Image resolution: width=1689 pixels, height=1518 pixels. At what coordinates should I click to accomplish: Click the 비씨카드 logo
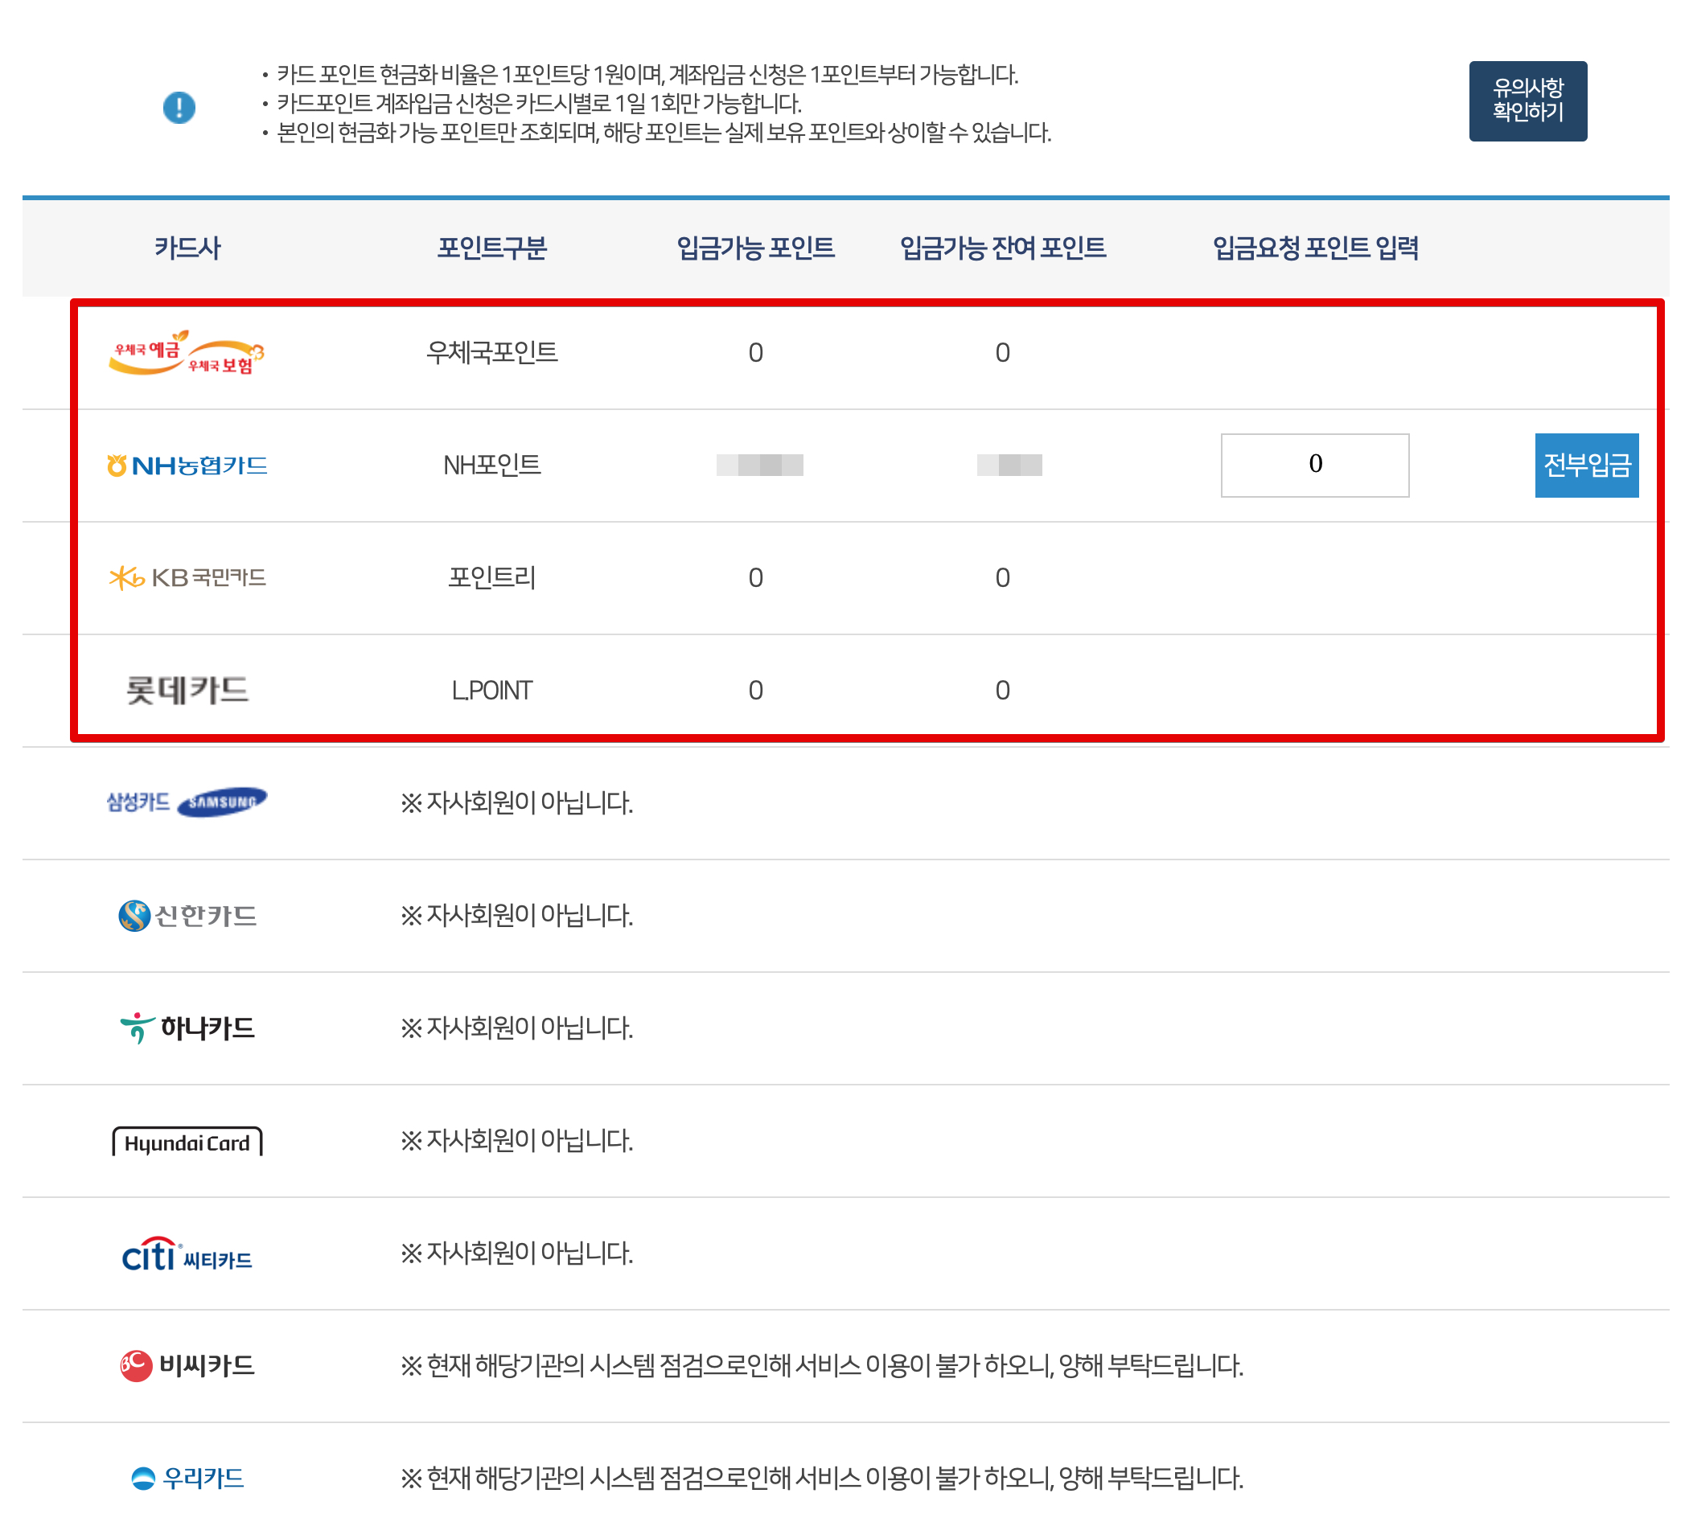(x=187, y=1365)
